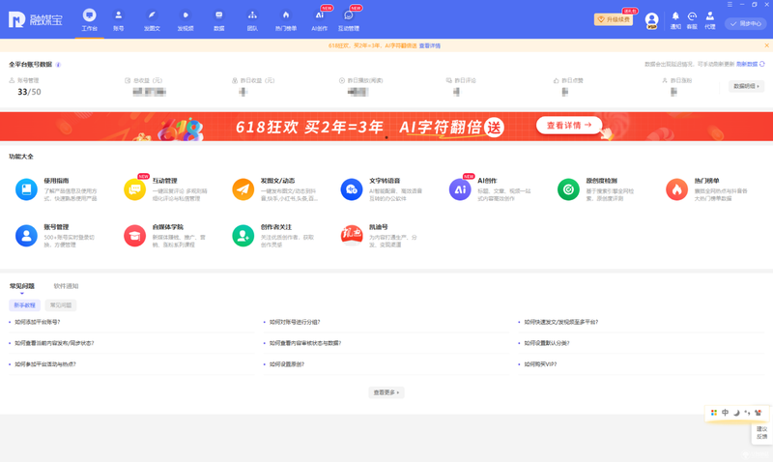The image size is (773, 462).
Task: Open the 数据 data icon in top nav
Action: point(219,15)
